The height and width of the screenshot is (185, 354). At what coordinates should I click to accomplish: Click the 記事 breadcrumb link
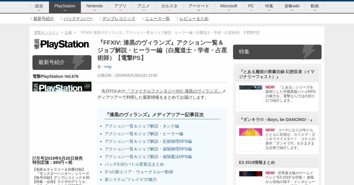pyautogui.click(x=68, y=33)
